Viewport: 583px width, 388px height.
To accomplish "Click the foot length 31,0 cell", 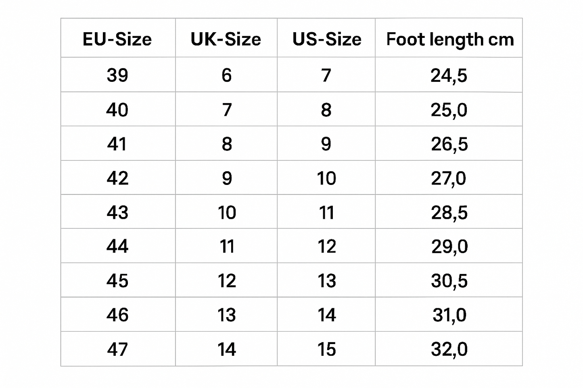I will pos(449,315).
